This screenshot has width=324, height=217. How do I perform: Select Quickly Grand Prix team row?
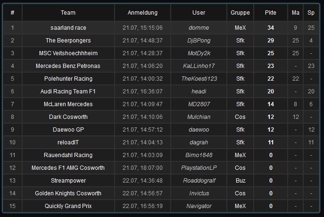tap(161, 206)
